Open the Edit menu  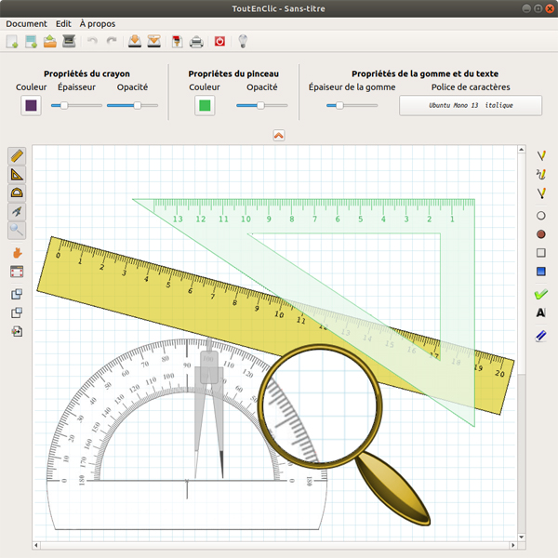tap(63, 23)
